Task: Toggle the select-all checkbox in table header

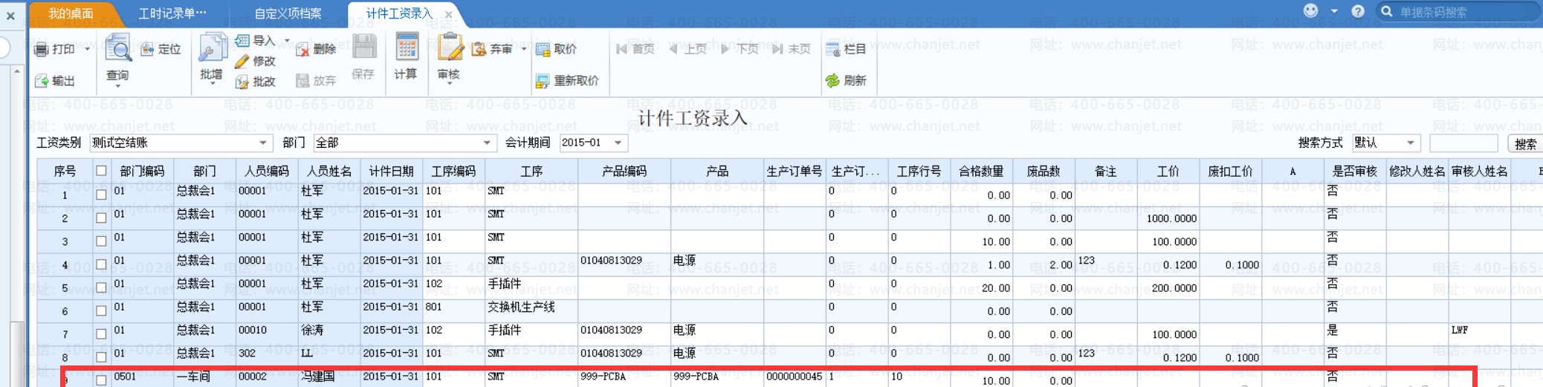Action: pos(101,171)
